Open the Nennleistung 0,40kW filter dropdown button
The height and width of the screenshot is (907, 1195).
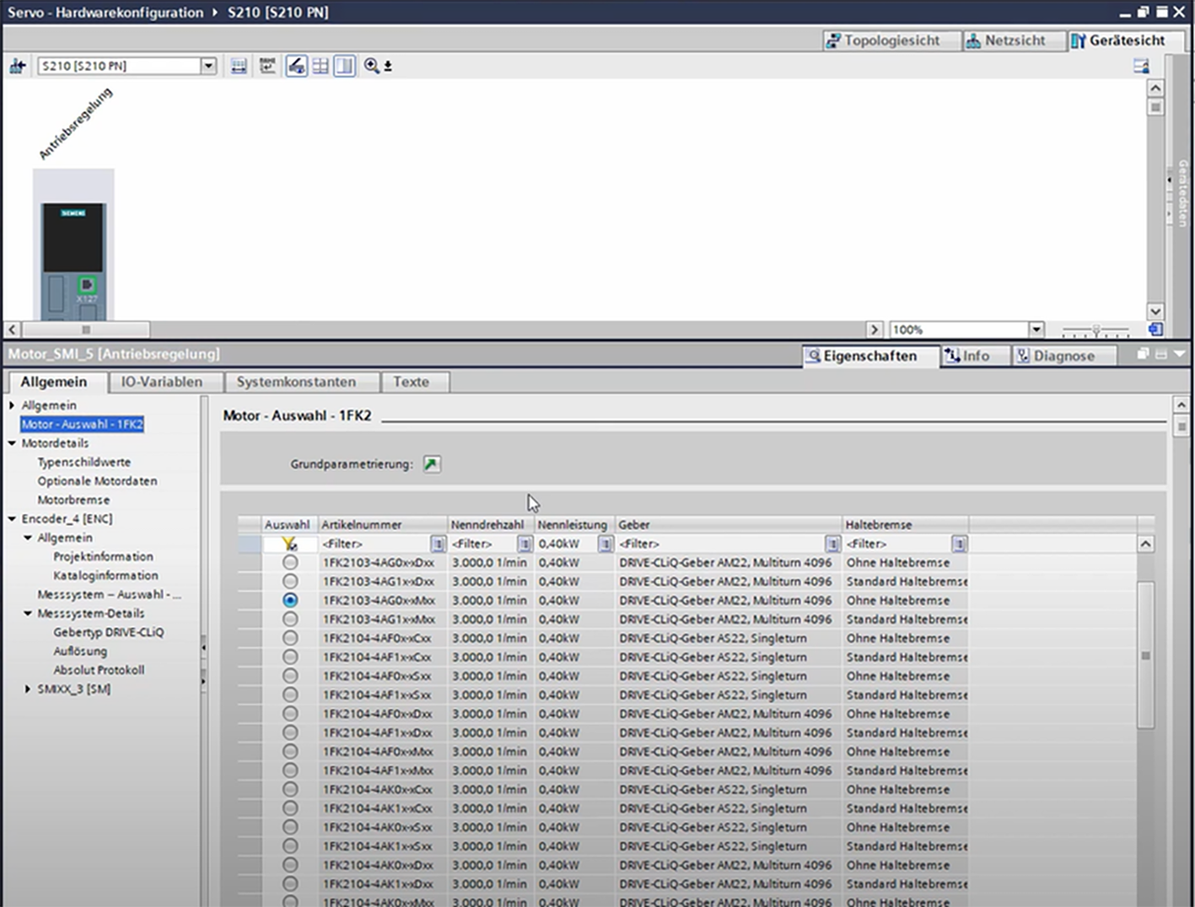point(605,544)
